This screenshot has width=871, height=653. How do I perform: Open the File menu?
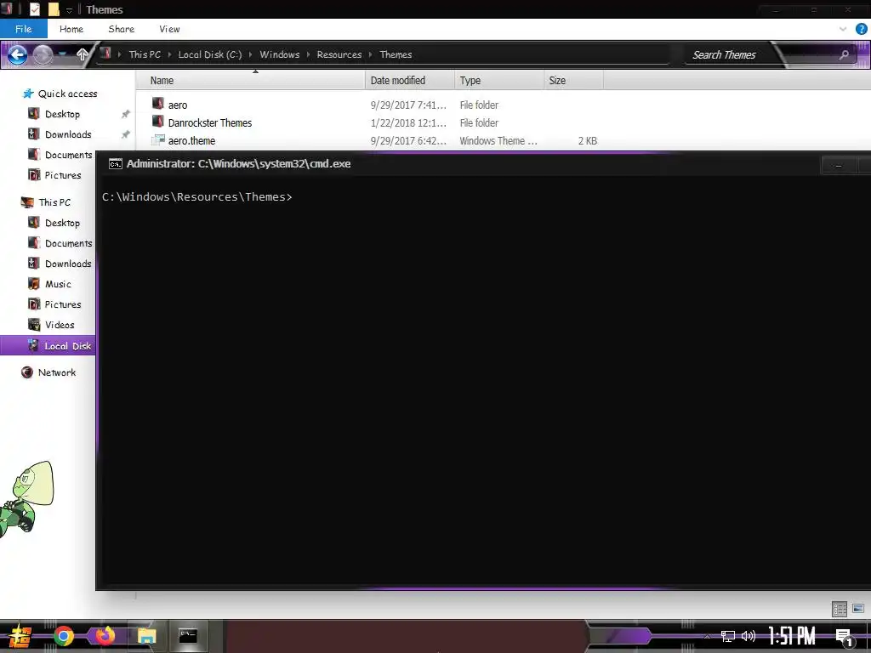pos(23,29)
